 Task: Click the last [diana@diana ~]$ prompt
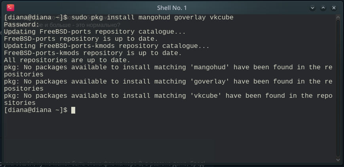(36, 110)
